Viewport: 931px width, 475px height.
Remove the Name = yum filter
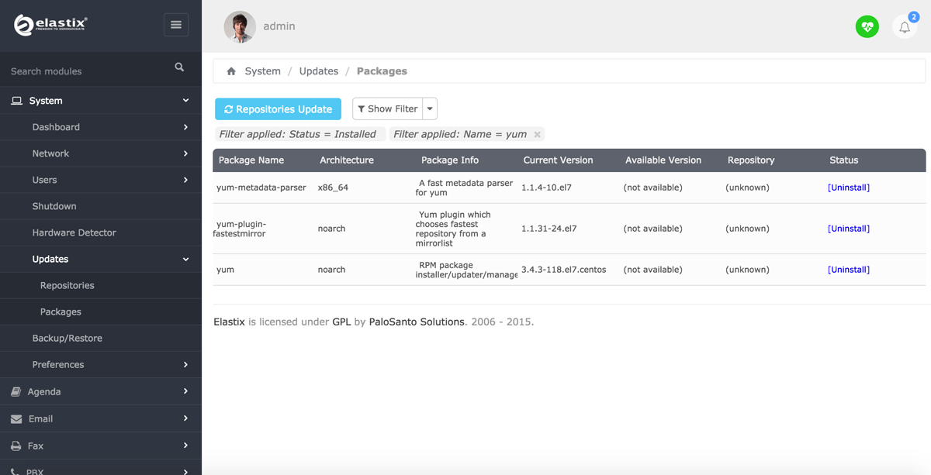(x=537, y=134)
